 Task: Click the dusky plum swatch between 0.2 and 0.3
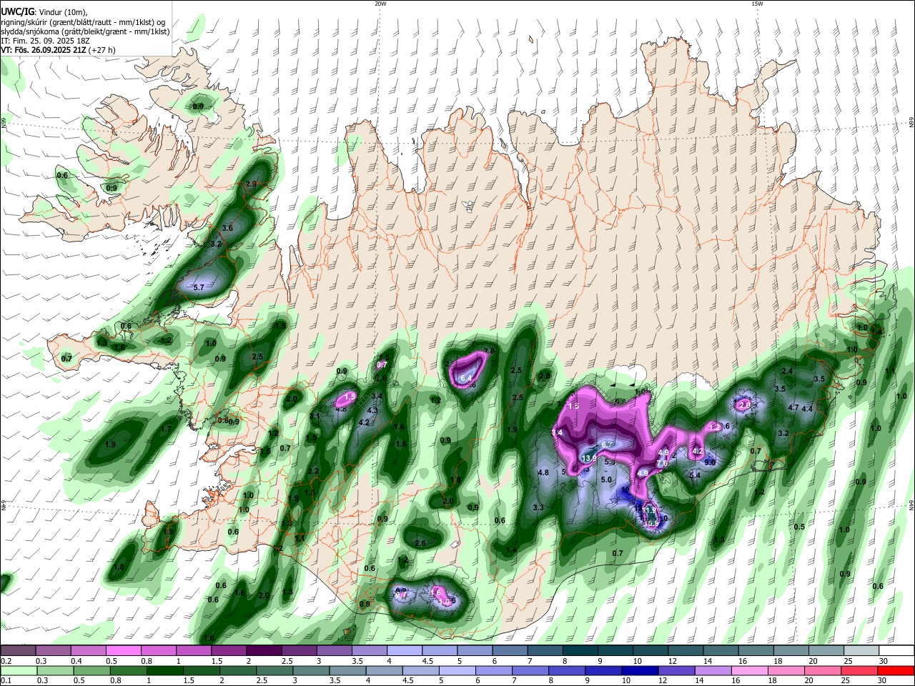[18, 650]
